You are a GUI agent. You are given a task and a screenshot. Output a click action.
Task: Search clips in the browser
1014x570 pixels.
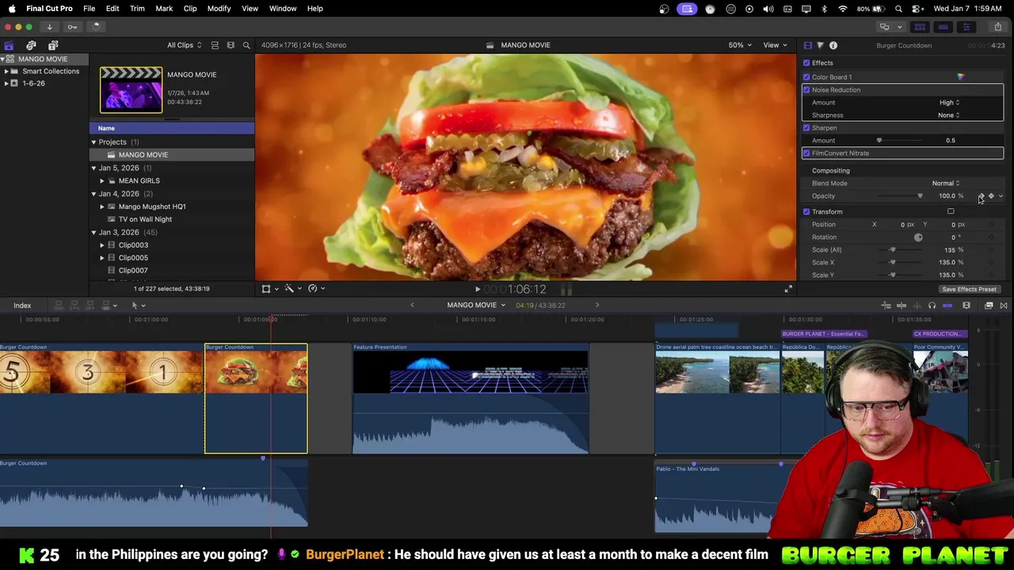[246, 45]
